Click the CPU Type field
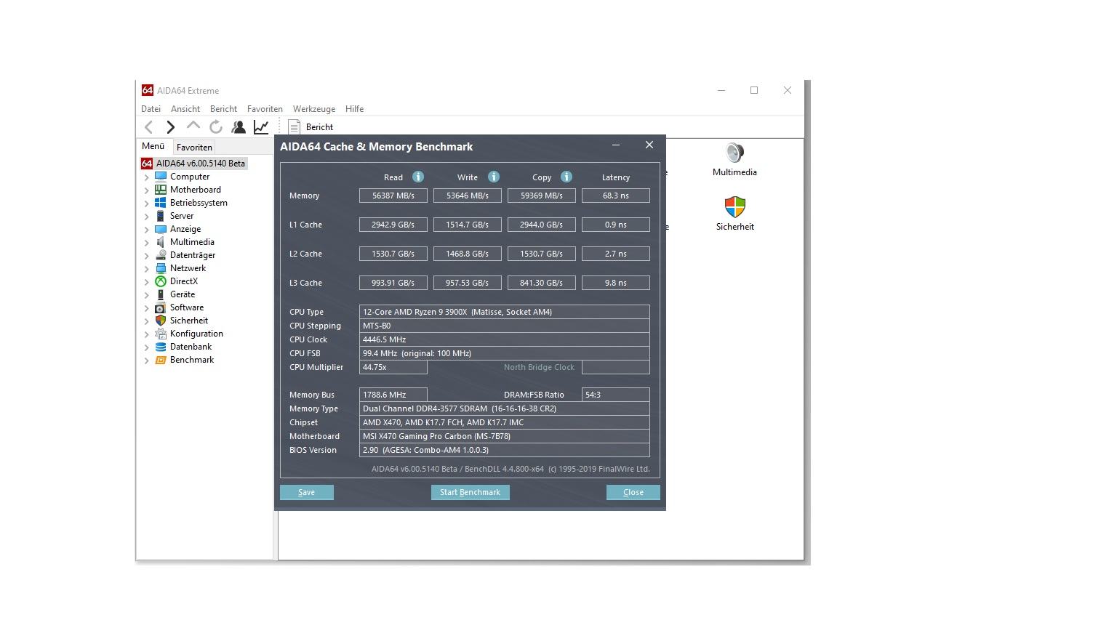Viewport: 1117px width, 628px height. (x=505, y=312)
